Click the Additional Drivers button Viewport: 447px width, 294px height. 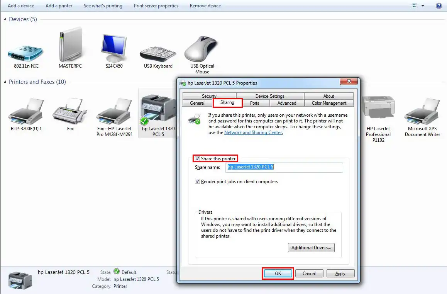[x=311, y=248]
